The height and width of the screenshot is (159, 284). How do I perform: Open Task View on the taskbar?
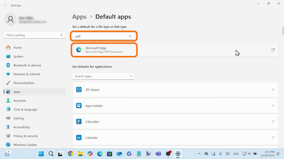click(x=61, y=154)
